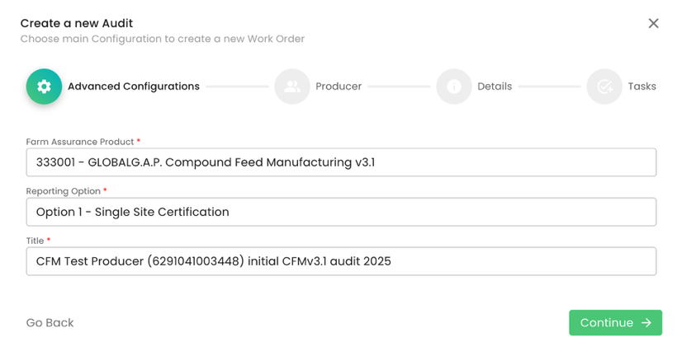The image size is (682, 356).
Task: Expand the Reporting Option selector
Action: point(341,212)
